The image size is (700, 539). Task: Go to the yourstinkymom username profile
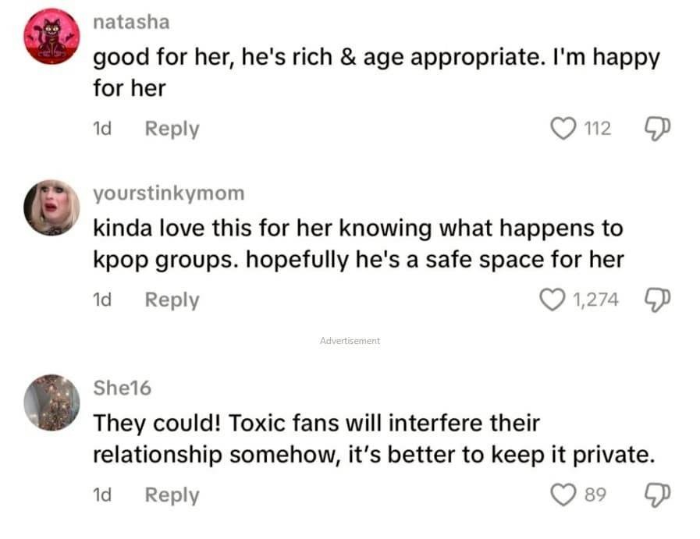click(x=168, y=193)
